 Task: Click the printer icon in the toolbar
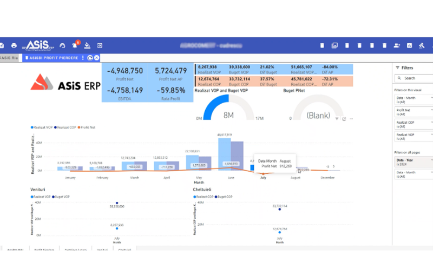pyautogui.click(x=14, y=45)
